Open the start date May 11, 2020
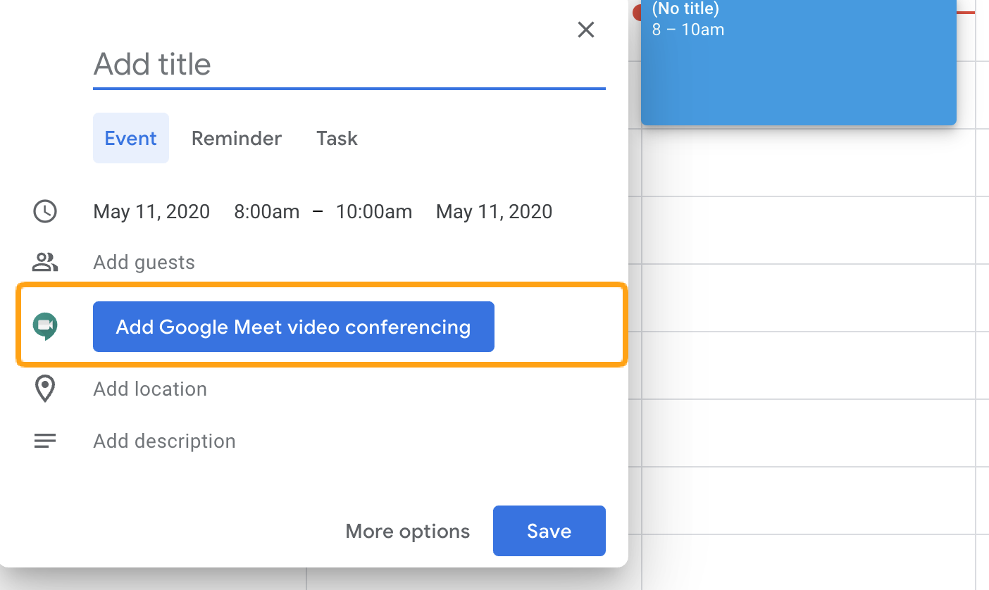 tap(151, 211)
